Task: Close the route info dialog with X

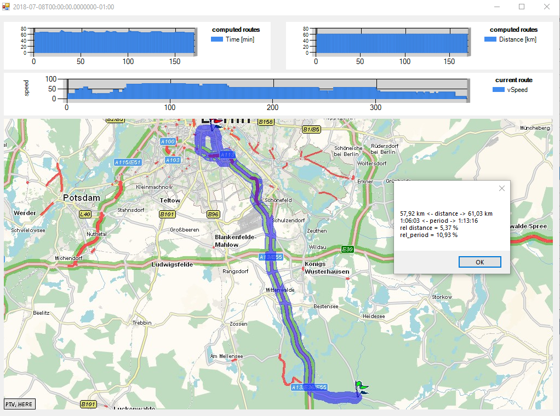Action: pyautogui.click(x=501, y=188)
